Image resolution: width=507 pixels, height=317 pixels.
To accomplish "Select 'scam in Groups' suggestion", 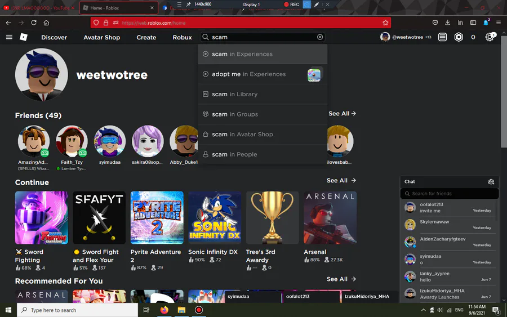I will (x=263, y=114).
